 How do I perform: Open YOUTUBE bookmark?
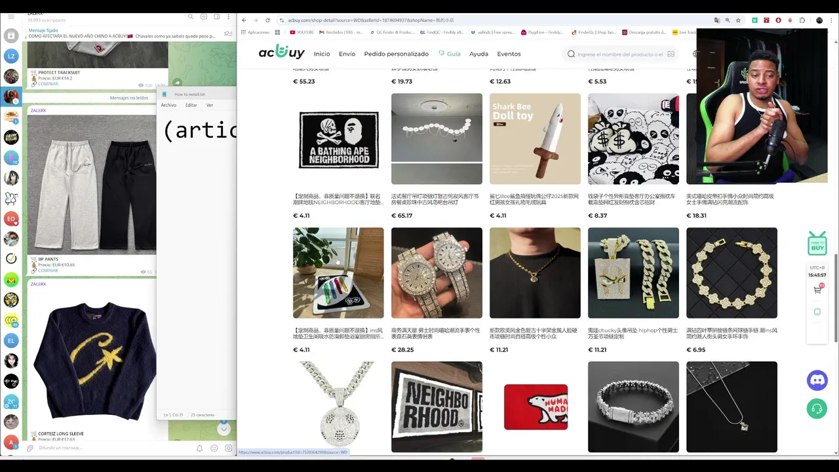tap(302, 32)
